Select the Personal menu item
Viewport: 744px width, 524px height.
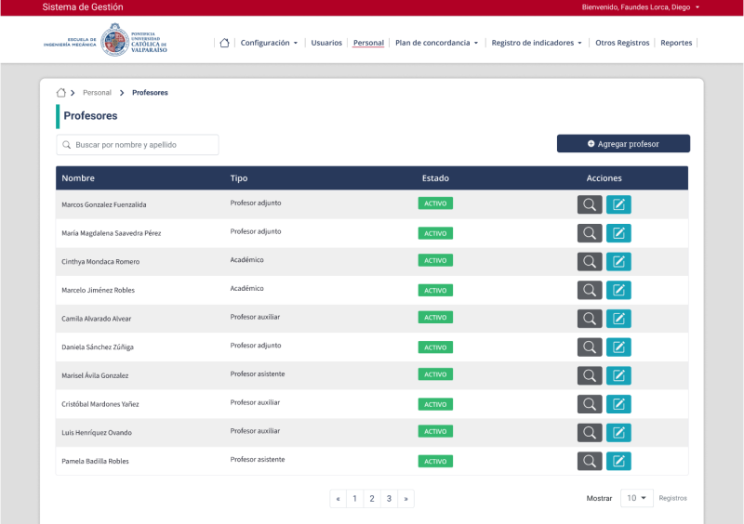(368, 43)
